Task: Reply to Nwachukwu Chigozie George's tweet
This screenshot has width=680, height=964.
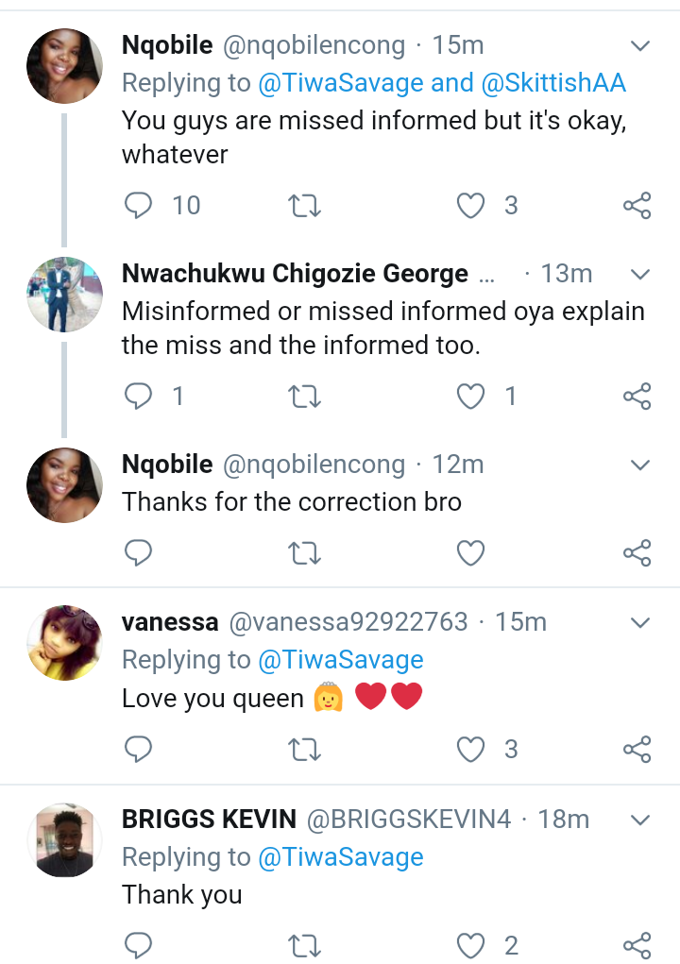Action: [139, 397]
